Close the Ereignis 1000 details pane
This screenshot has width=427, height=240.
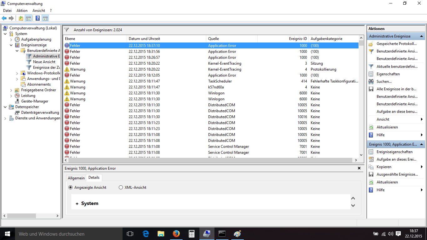coord(359,168)
